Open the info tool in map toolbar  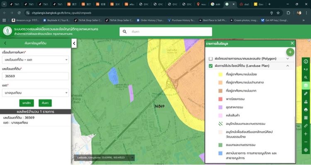306,61
